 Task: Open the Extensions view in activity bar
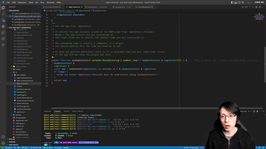3,33
